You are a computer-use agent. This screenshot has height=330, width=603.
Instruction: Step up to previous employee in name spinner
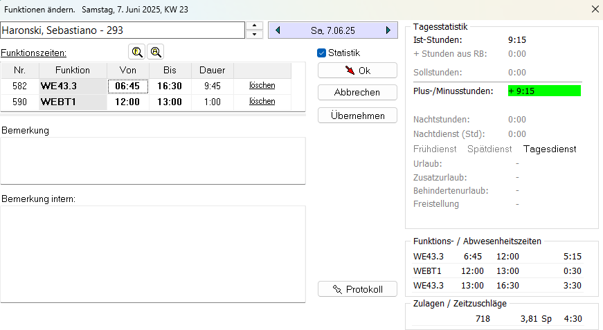(255, 26)
